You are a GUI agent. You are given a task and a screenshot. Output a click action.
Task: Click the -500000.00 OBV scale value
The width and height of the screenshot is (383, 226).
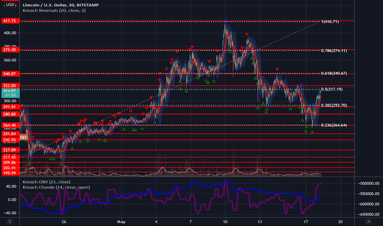click(x=369, y=184)
